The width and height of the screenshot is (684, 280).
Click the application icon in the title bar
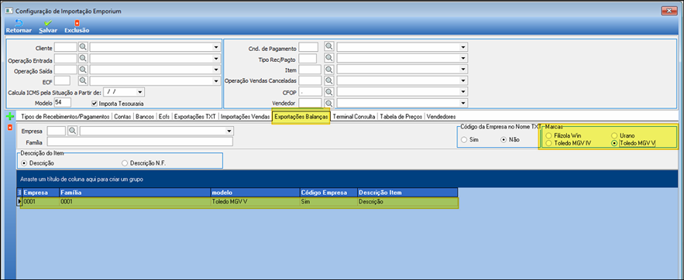9,10
